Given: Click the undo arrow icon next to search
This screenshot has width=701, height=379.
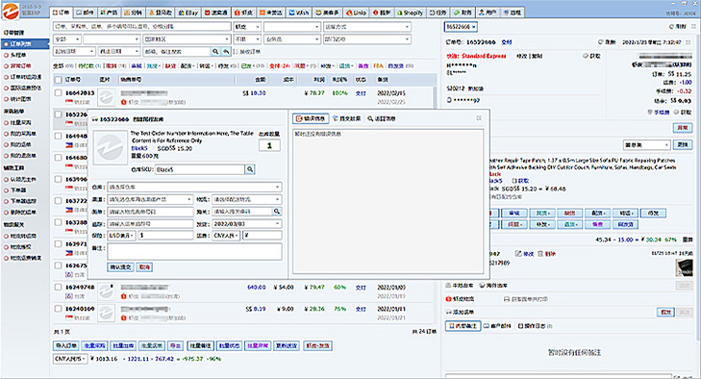Looking at the screenshot, I should tap(226, 51).
